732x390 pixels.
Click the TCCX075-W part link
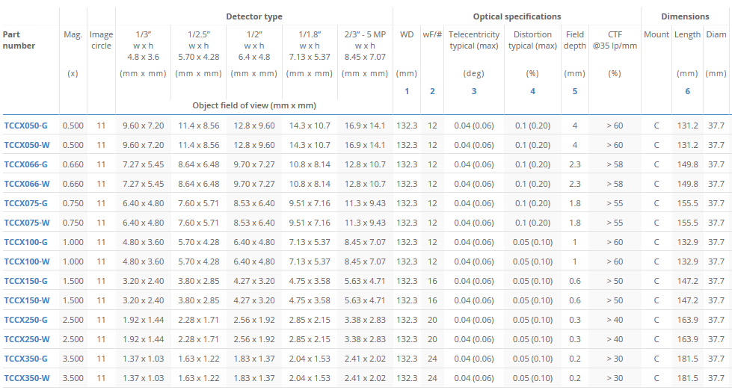(26, 223)
